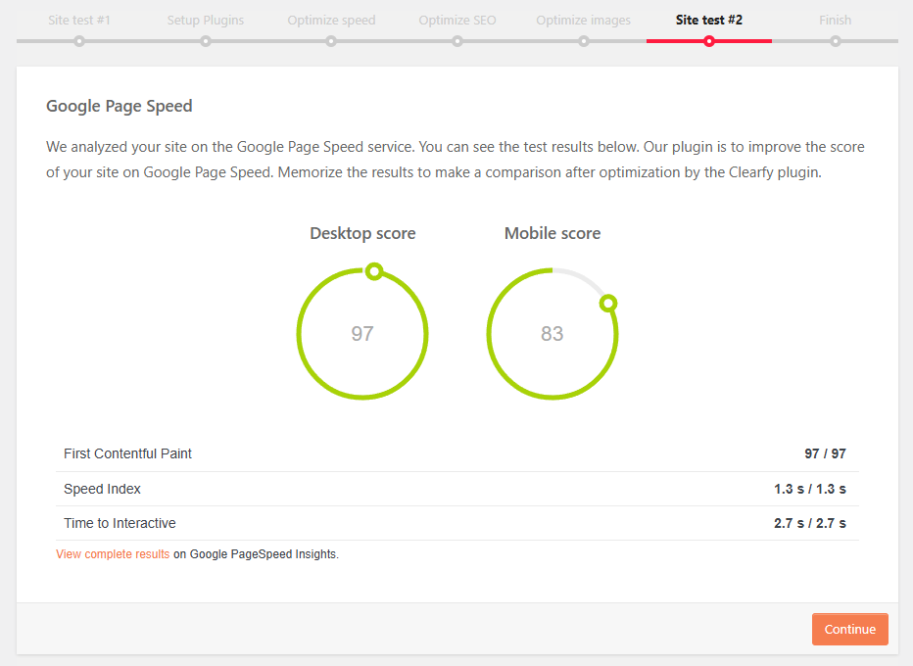This screenshot has width=913, height=666.
Task: Open the View complete results link
Action: pyautogui.click(x=113, y=554)
